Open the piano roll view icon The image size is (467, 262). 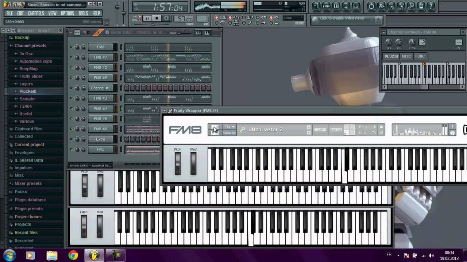pos(336,6)
